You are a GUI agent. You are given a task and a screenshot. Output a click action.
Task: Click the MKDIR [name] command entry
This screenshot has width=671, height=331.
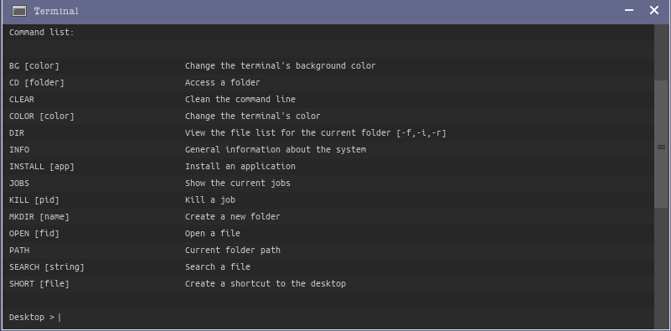click(39, 217)
